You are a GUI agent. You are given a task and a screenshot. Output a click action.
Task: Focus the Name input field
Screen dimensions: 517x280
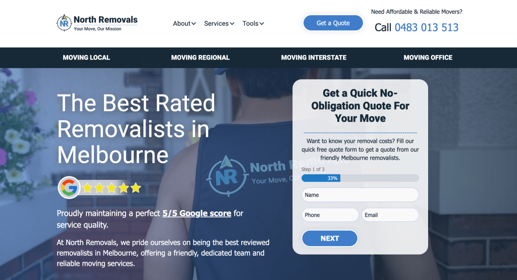(360, 195)
